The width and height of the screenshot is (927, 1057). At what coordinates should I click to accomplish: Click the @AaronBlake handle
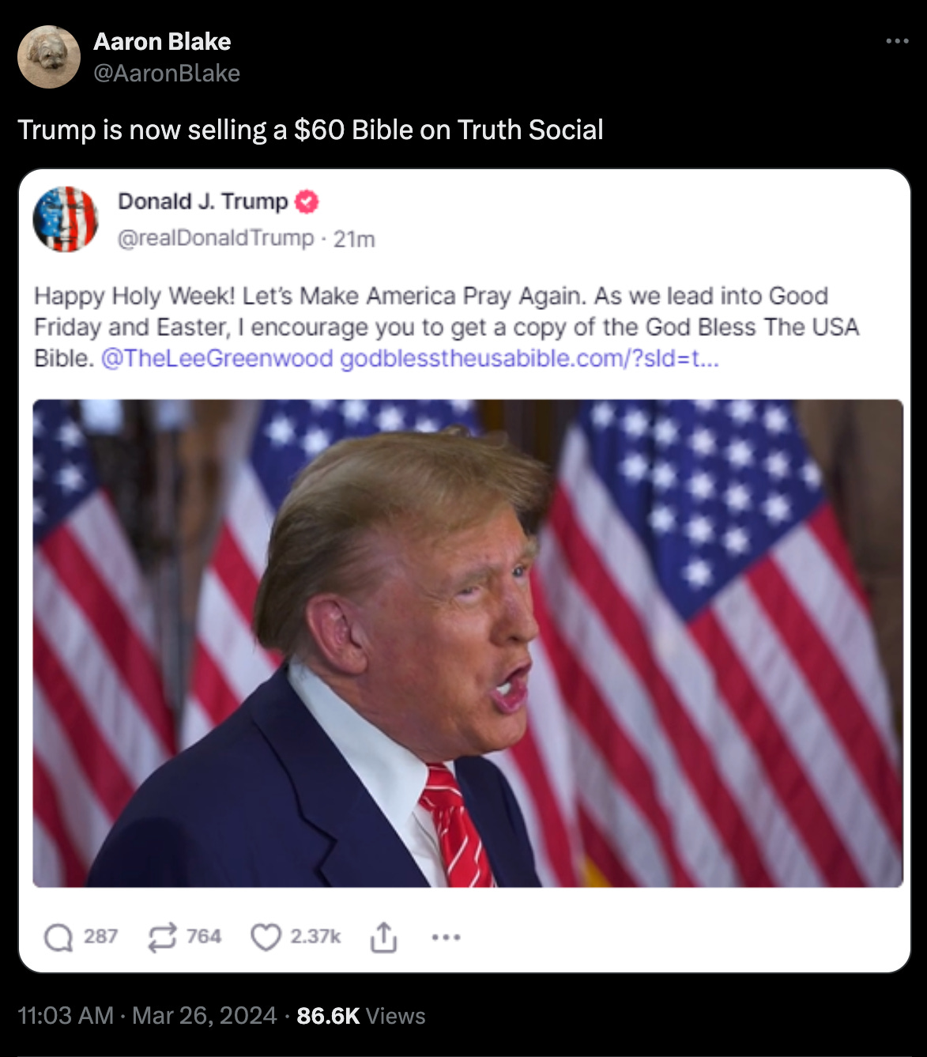167,73
